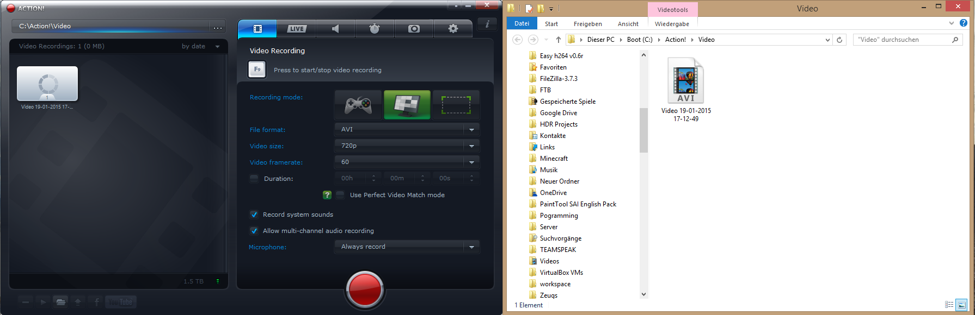Click the delete (minus) recording icon

click(26, 302)
